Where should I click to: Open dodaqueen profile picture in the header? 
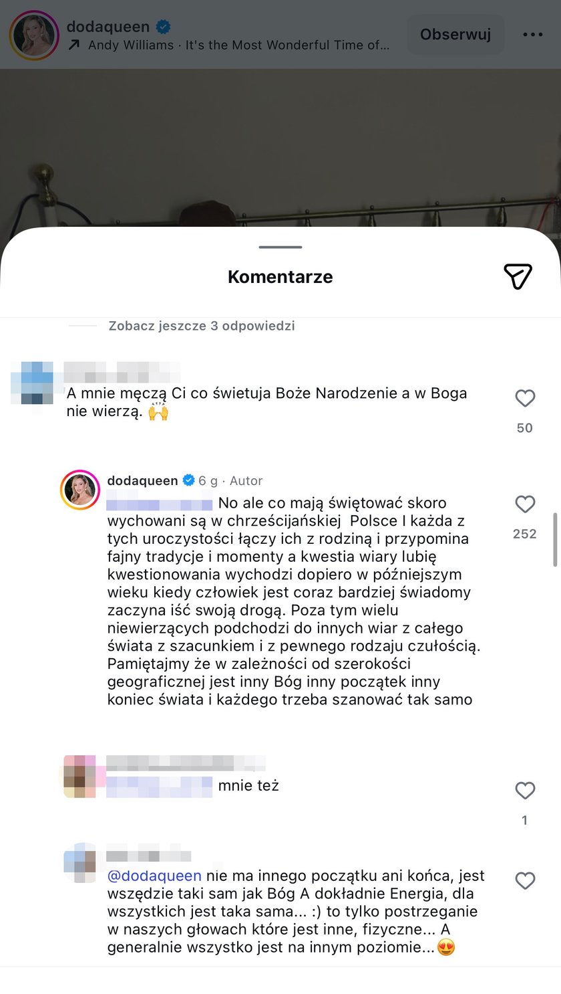click(34, 35)
